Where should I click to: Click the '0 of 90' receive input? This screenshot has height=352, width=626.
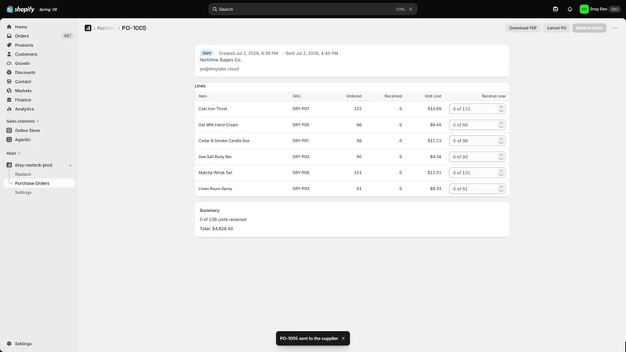[x=477, y=157]
